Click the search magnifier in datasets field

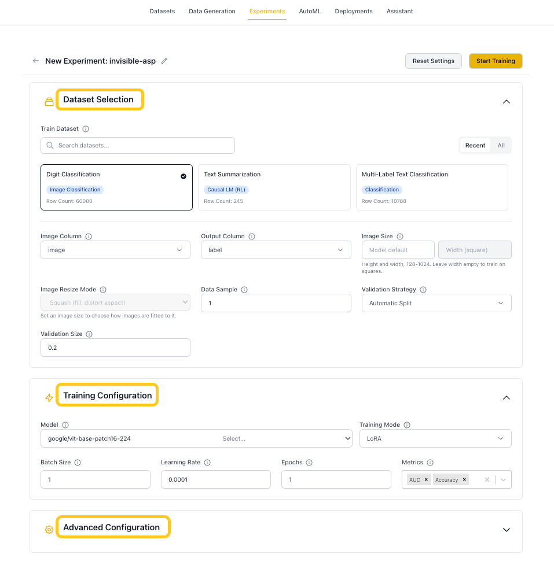[50, 146]
